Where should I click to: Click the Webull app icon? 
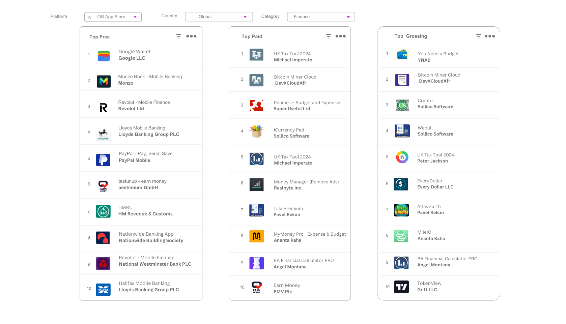coord(402,131)
